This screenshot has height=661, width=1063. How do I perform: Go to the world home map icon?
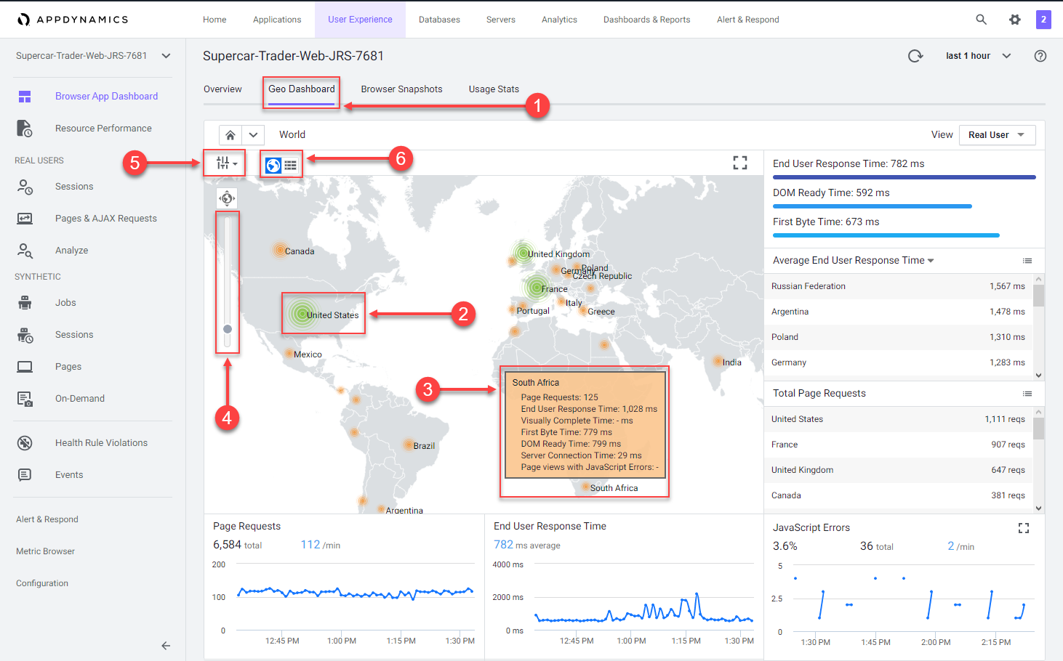point(230,135)
